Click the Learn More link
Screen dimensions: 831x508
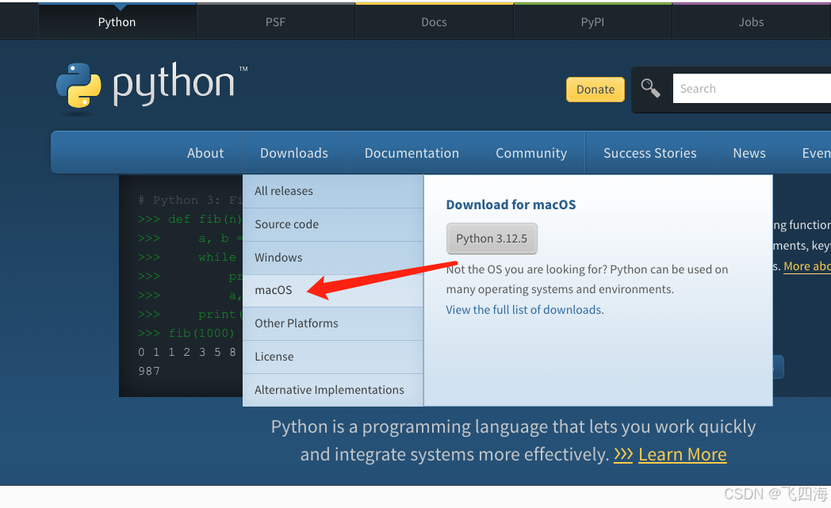click(683, 454)
